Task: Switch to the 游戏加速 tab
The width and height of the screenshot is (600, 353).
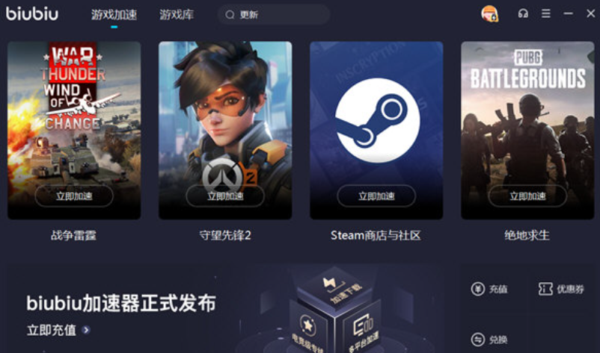Action: (x=114, y=15)
